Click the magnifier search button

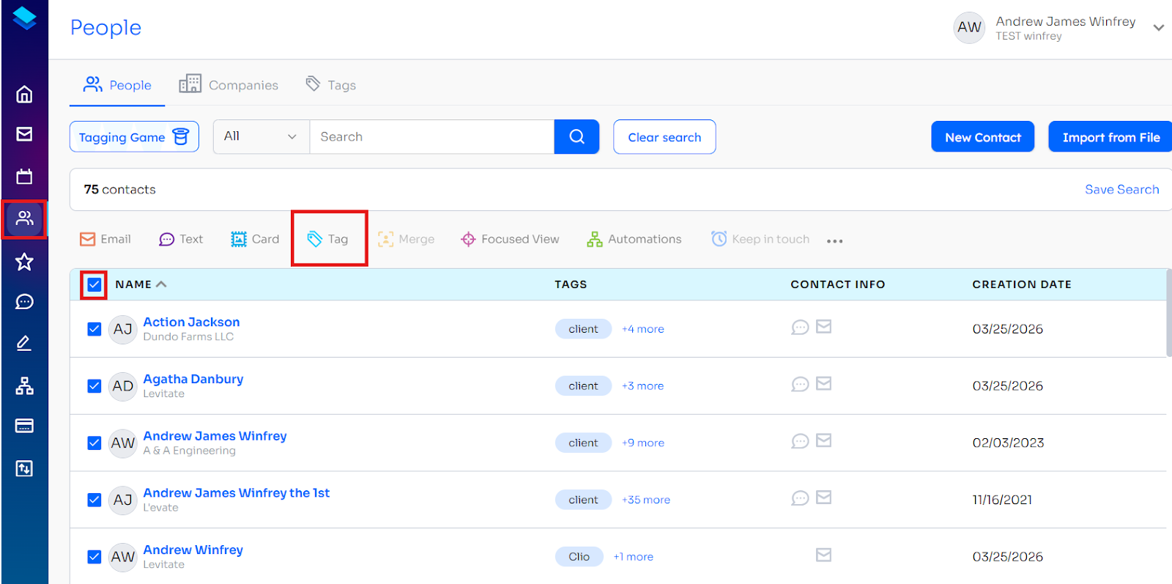tap(576, 137)
